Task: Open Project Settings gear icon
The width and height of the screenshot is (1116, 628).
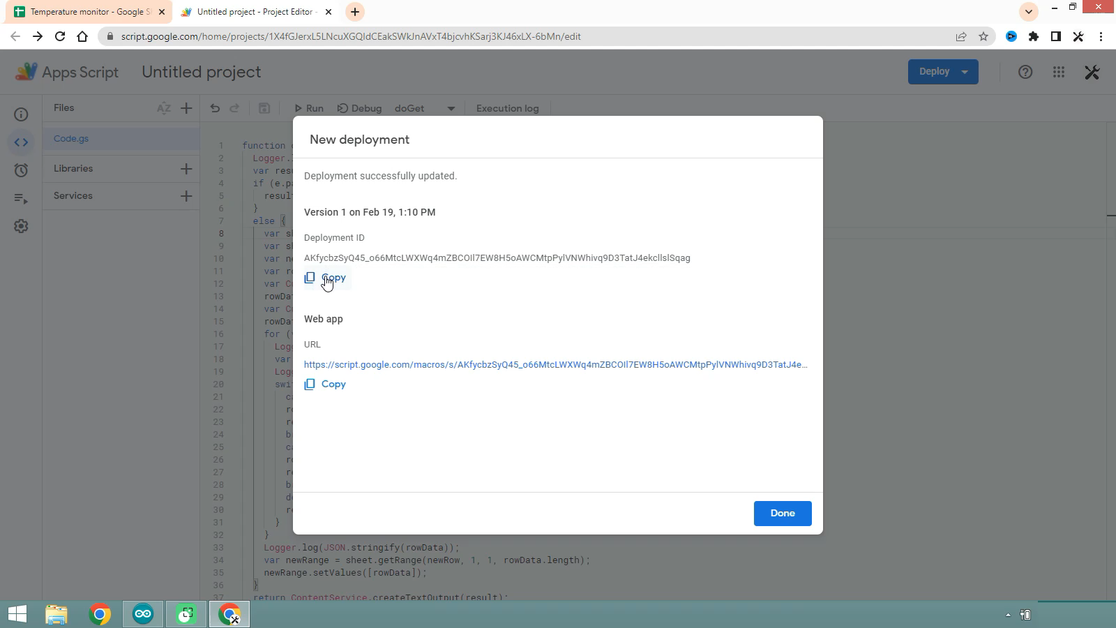Action: pyautogui.click(x=21, y=226)
